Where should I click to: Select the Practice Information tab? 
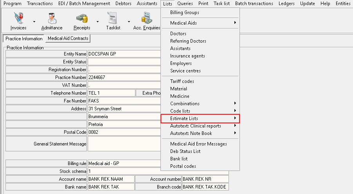click(24, 39)
